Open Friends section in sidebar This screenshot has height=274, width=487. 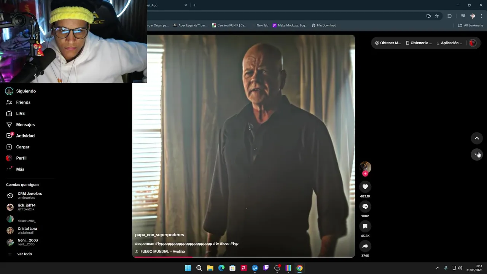pyautogui.click(x=18, y=102)
